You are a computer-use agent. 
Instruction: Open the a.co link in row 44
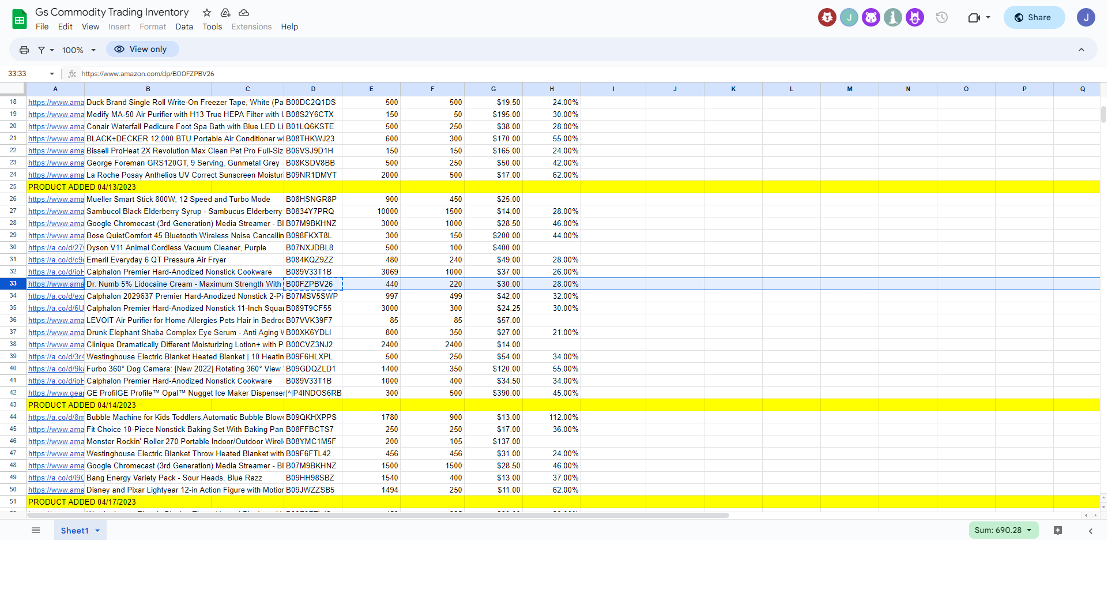[56, 417]
